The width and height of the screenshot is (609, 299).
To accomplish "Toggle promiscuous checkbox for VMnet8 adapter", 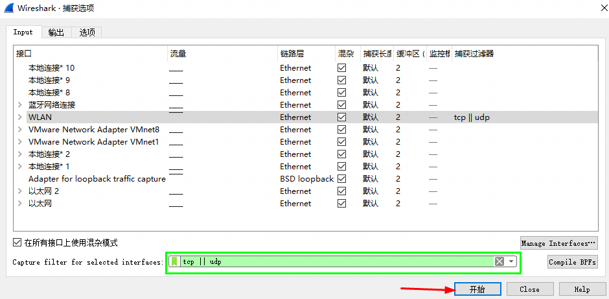I will [342, 130].
